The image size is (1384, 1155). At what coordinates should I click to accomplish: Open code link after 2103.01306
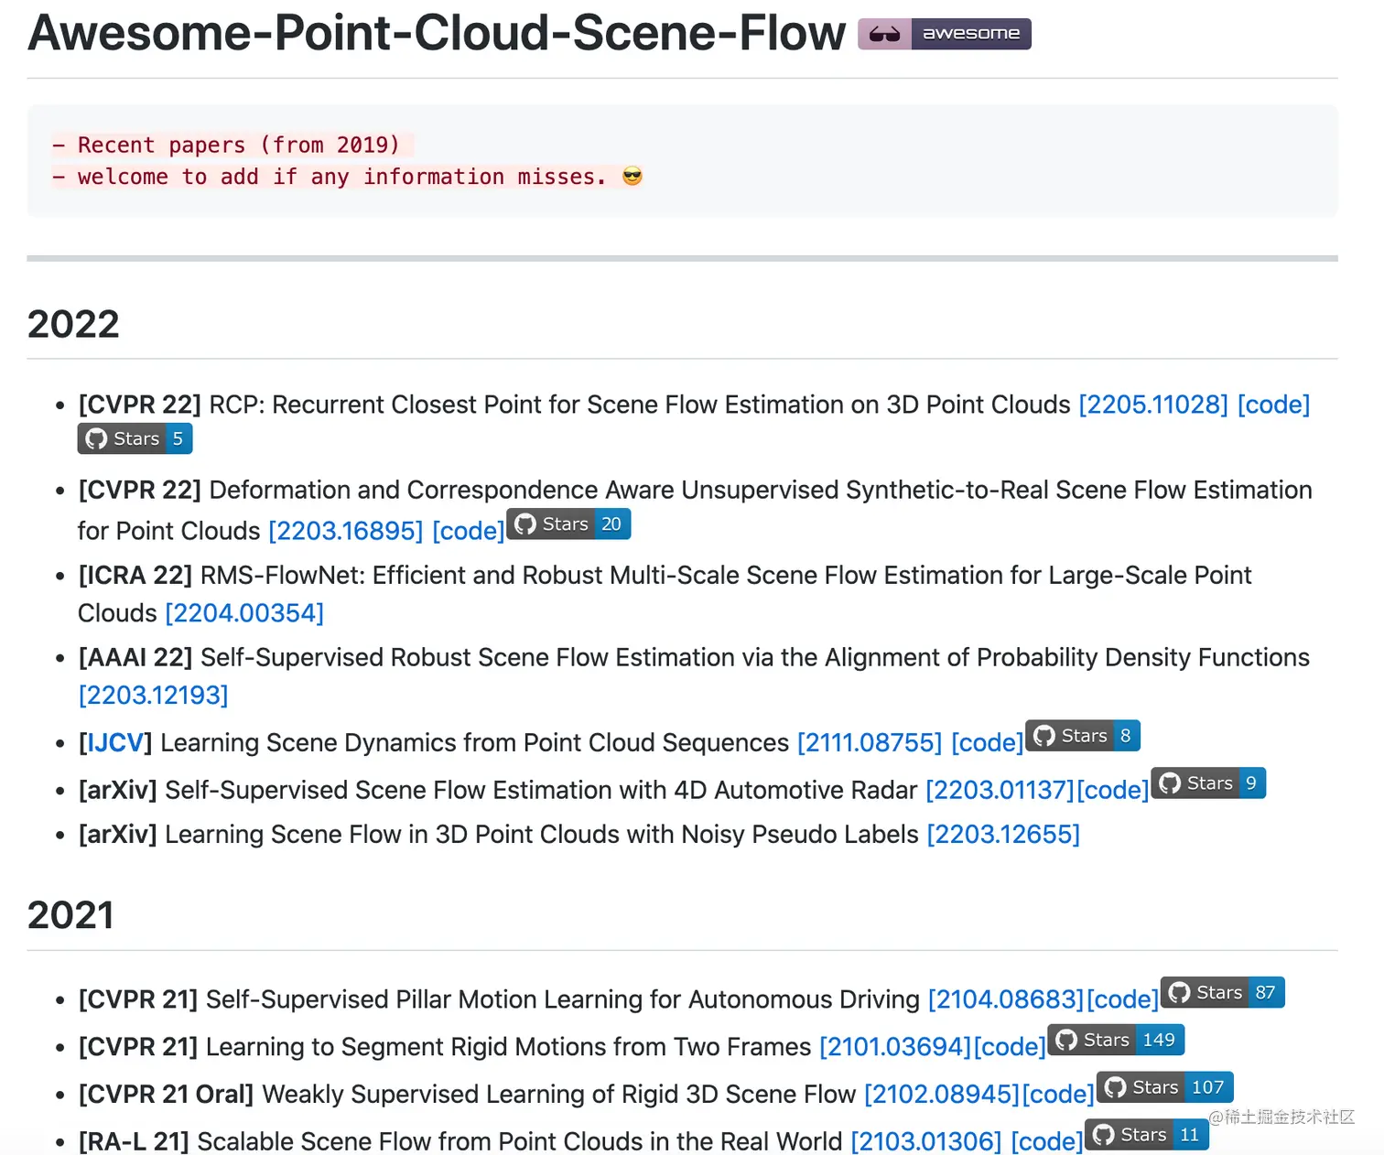coord(1047,1141)
